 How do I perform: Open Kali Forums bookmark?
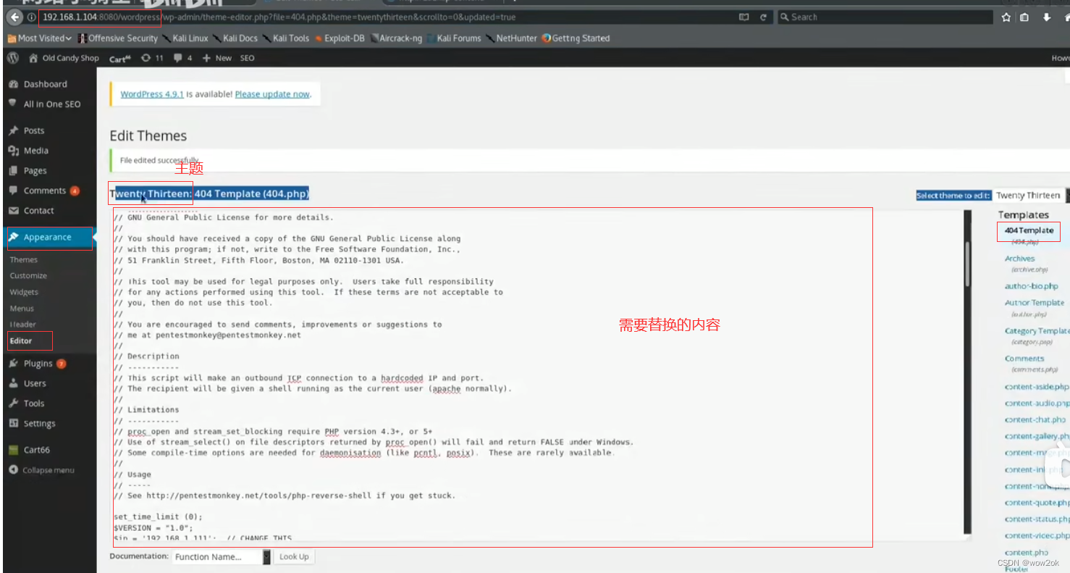point(454,38)
